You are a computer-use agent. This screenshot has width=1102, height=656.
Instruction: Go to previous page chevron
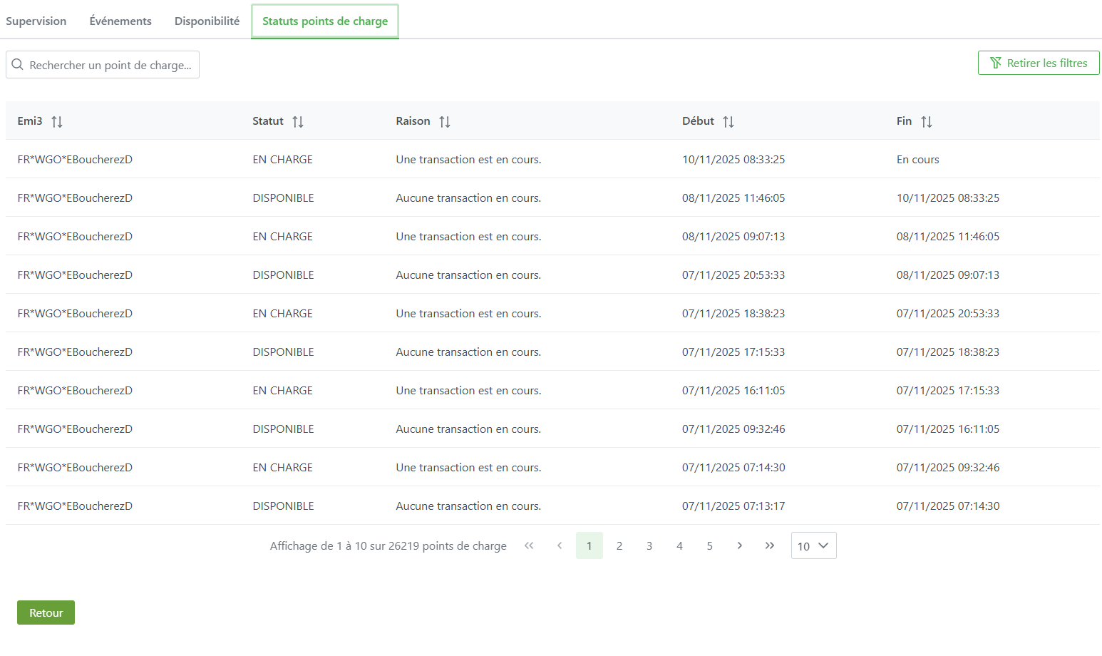point(560,545)
